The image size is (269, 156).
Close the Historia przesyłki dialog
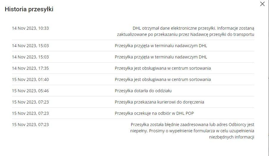pyautogui.click(x=262, y=4)
